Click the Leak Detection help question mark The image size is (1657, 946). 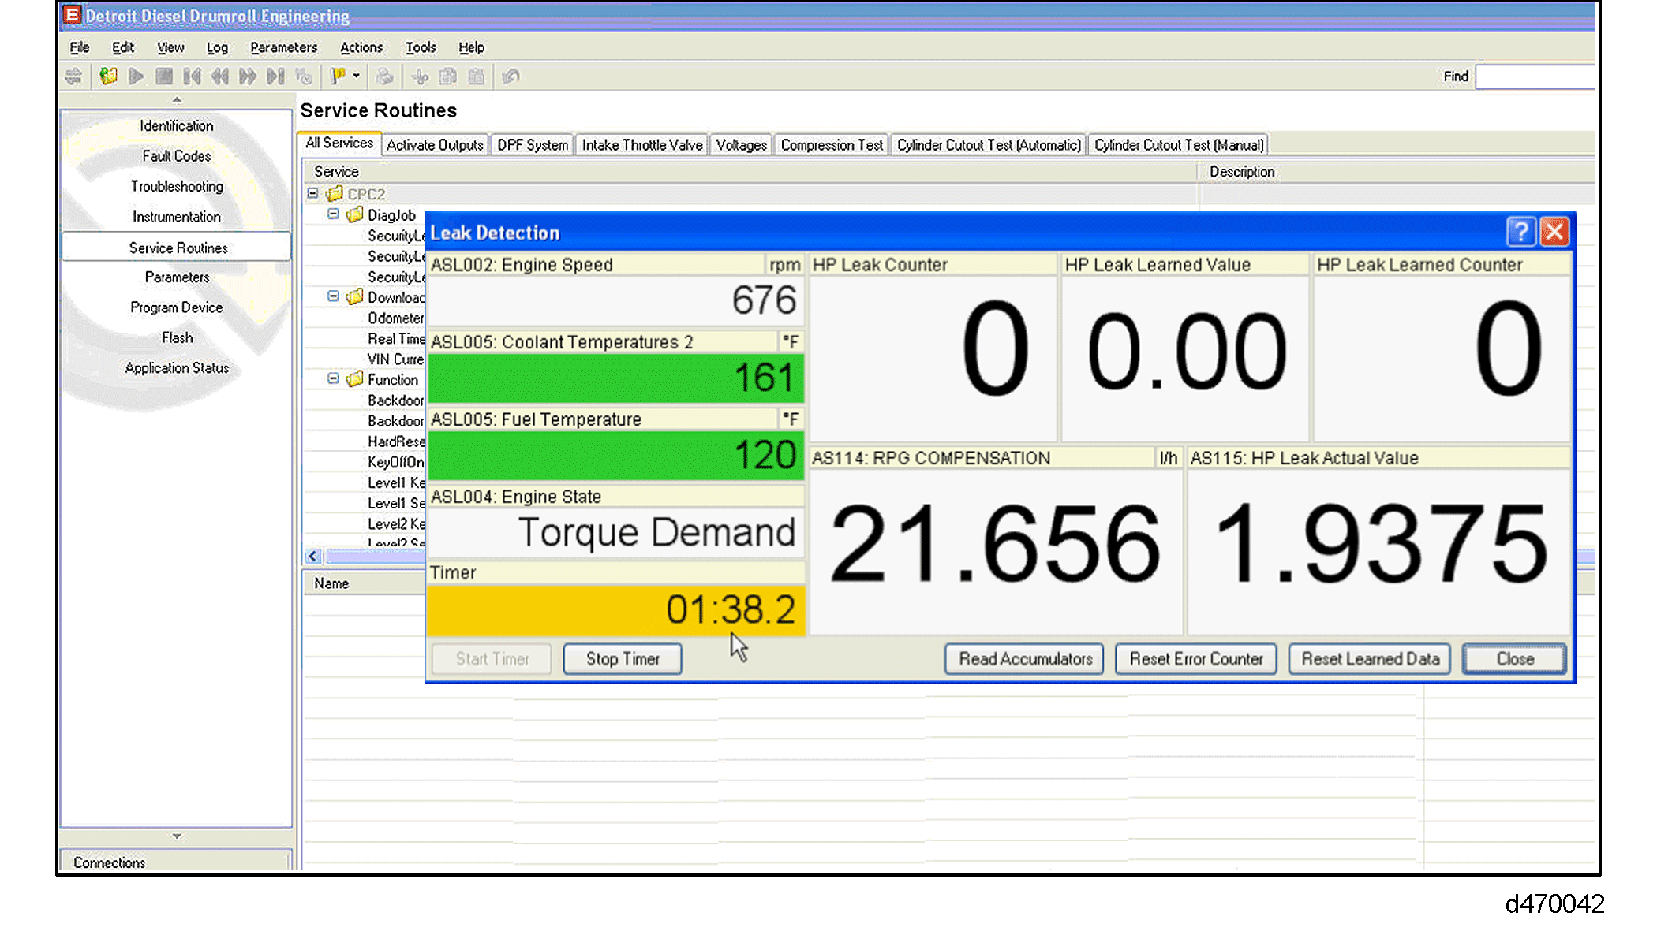coord(1520,232)
